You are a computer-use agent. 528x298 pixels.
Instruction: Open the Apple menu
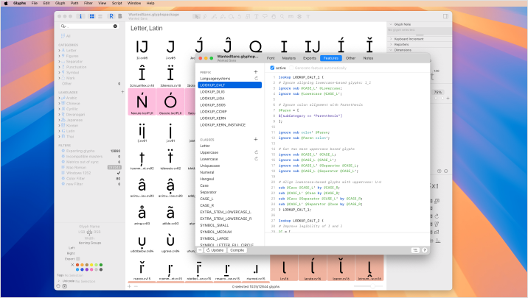[6, 3]
